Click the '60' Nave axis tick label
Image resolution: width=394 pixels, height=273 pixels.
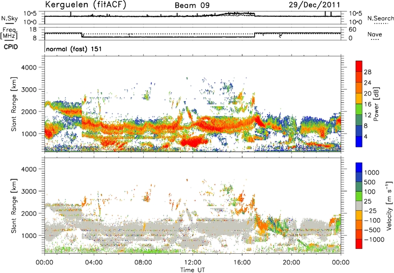click(x=352, y=30)
